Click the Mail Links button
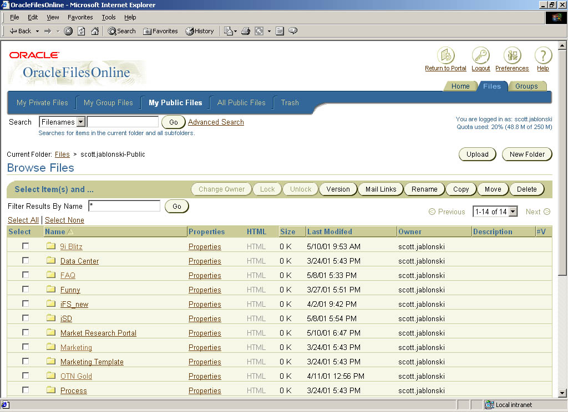Viewport: 568px width, 412px height. tap(381, 189)
